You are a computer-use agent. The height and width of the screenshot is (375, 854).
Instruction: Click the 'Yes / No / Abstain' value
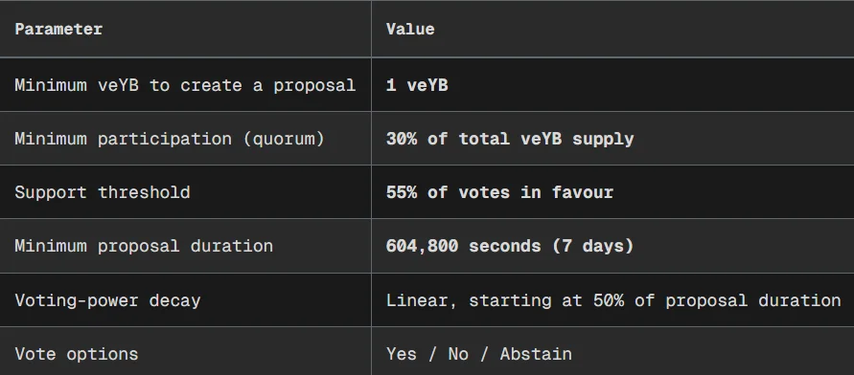478,354
